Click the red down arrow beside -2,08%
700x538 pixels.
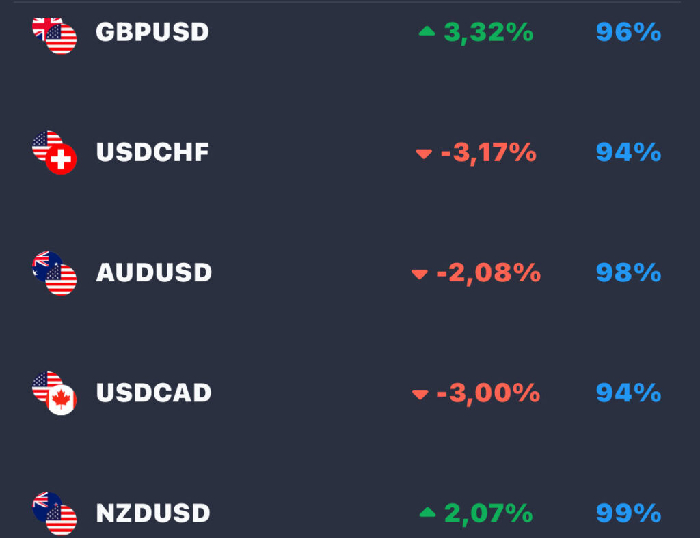pyautogui.click(x=420, y=274)
